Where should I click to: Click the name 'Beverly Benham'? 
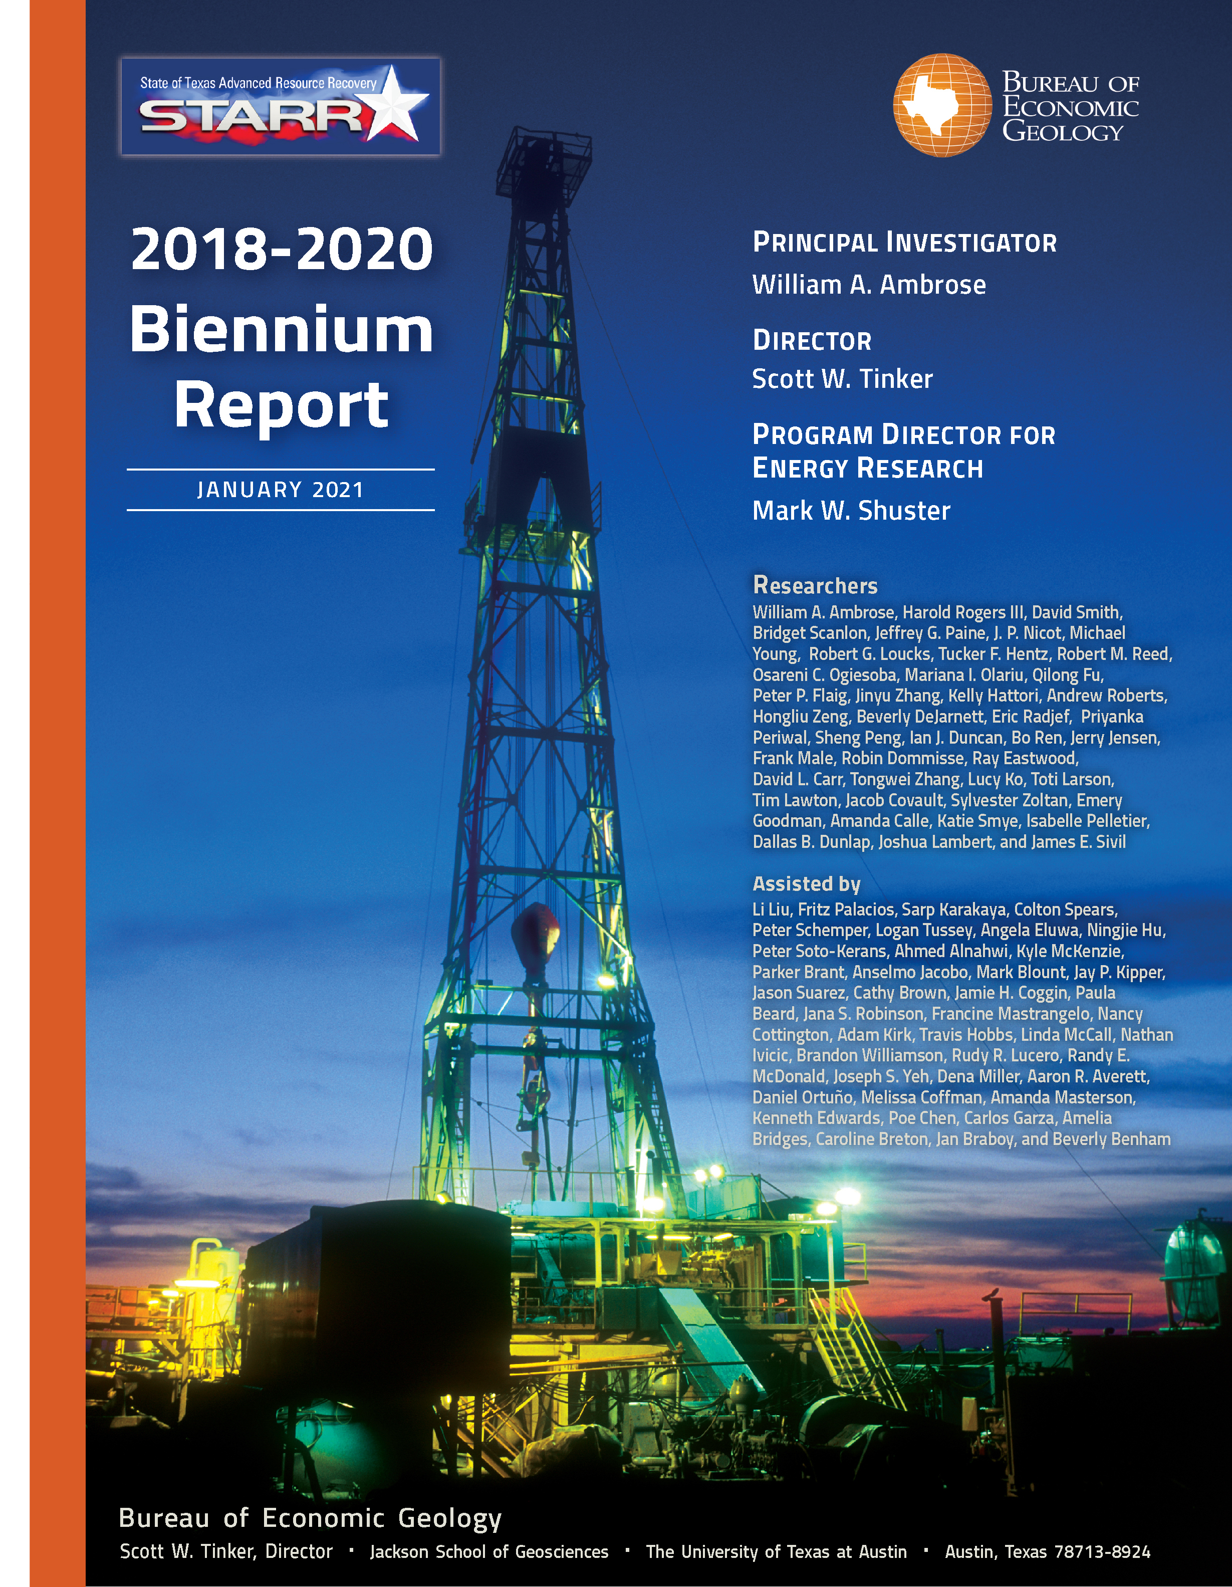point(1111,1139)
